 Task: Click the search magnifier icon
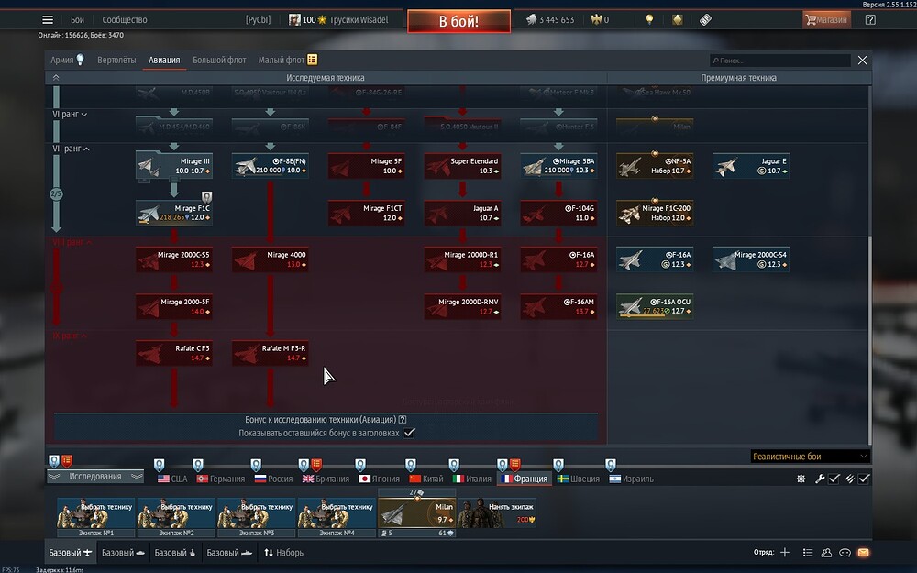tap(715, 61)
